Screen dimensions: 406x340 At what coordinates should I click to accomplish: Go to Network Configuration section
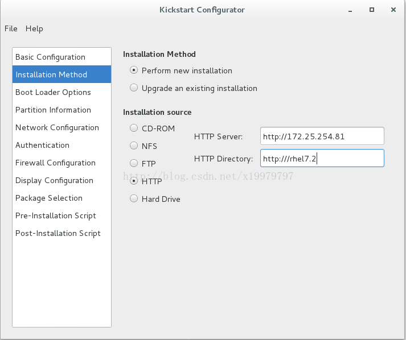click(x=61, y=127)
